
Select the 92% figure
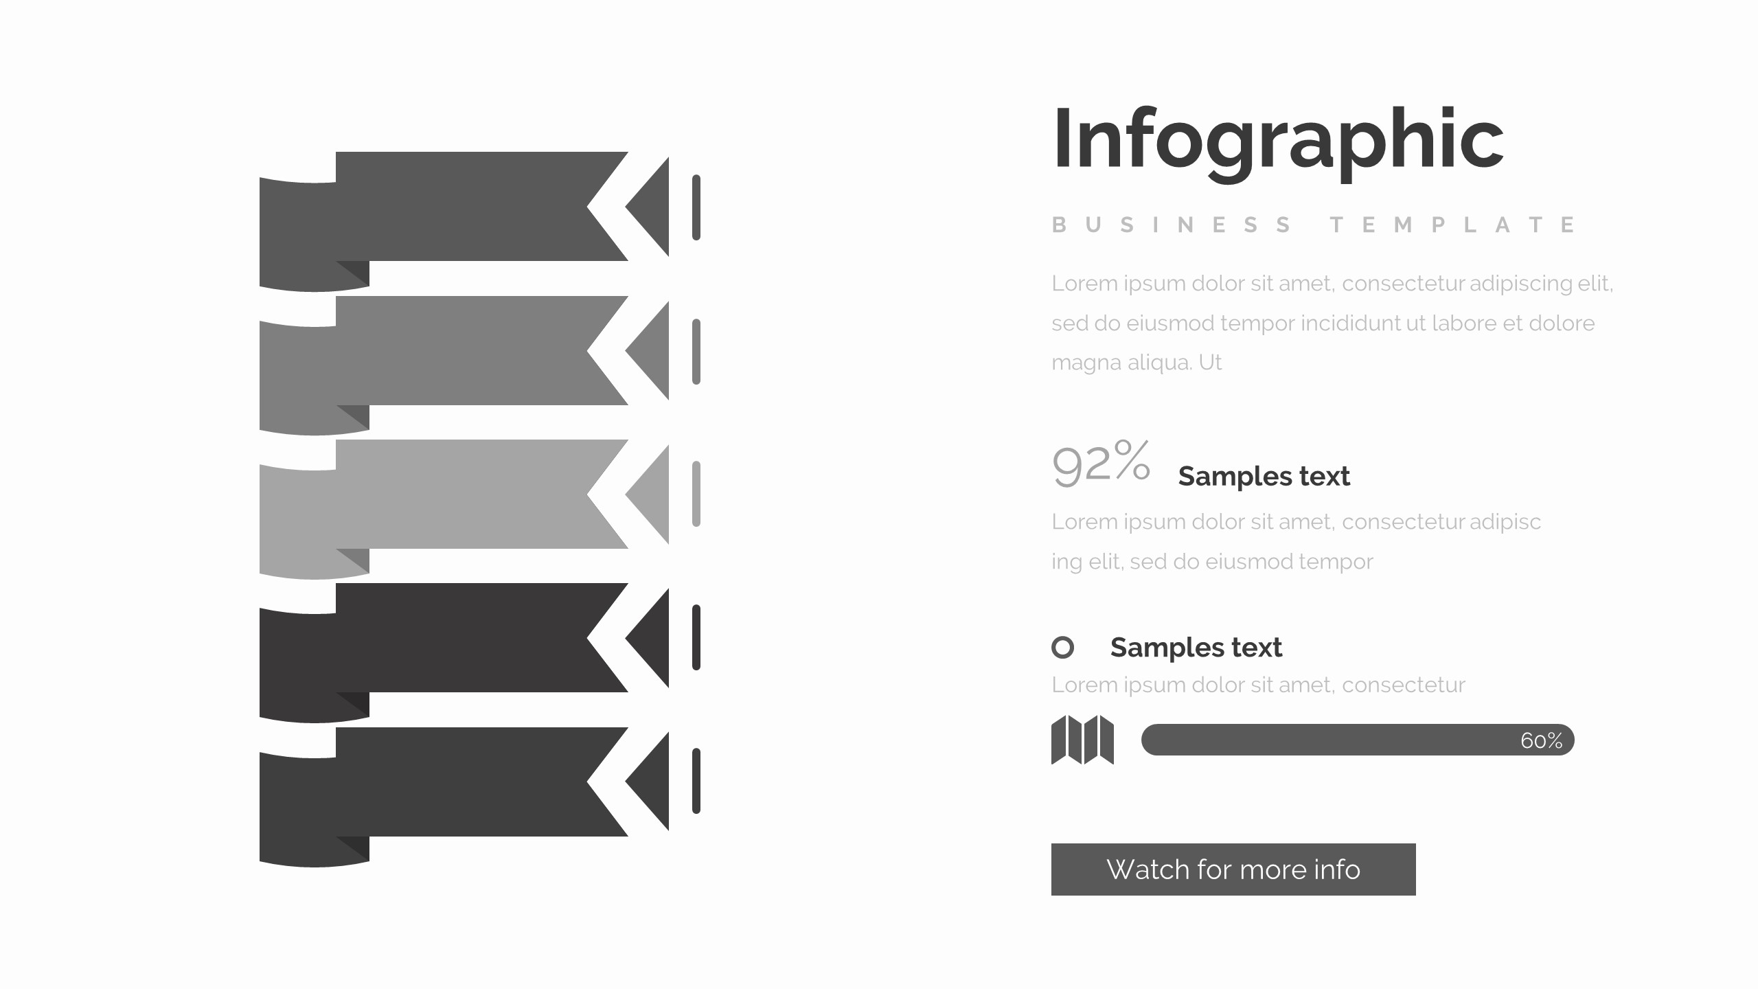tap(1101, 464)
